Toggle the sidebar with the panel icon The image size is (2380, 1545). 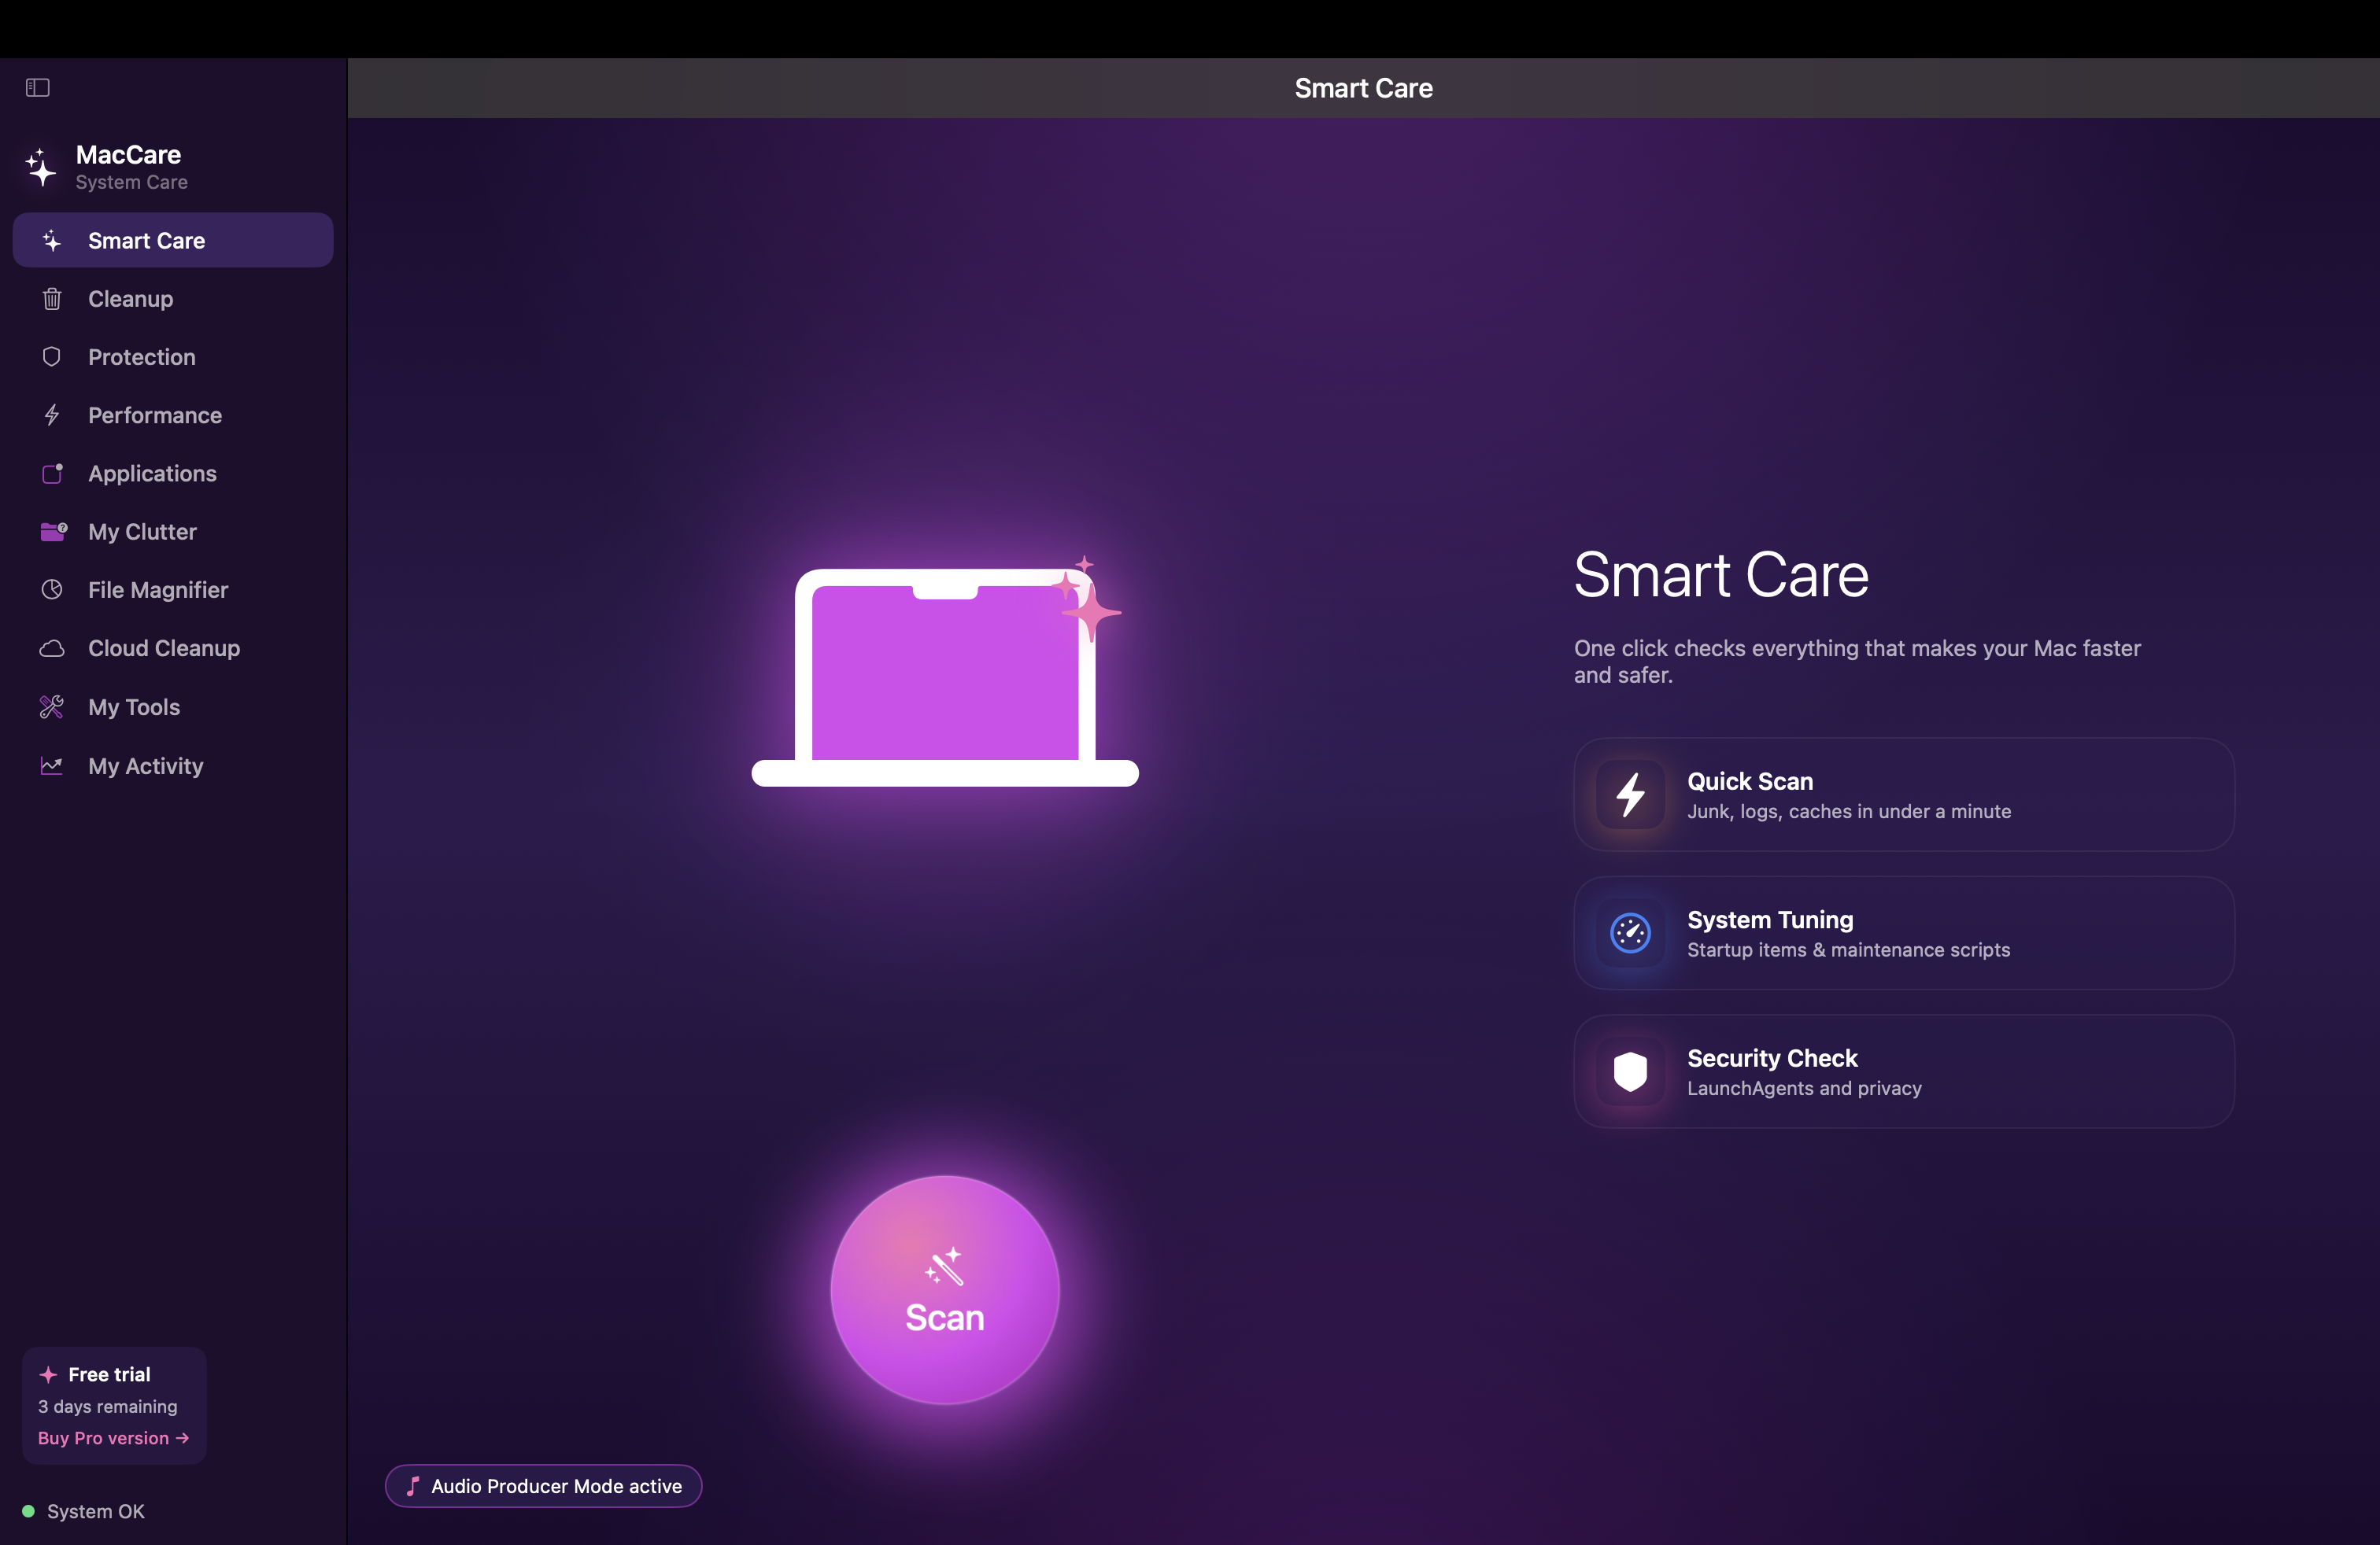click(38, 88)
